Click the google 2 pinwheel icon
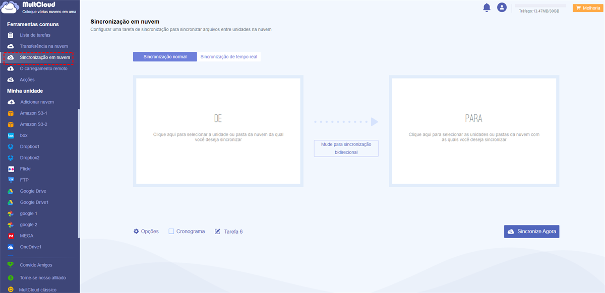 coord(11,225)
